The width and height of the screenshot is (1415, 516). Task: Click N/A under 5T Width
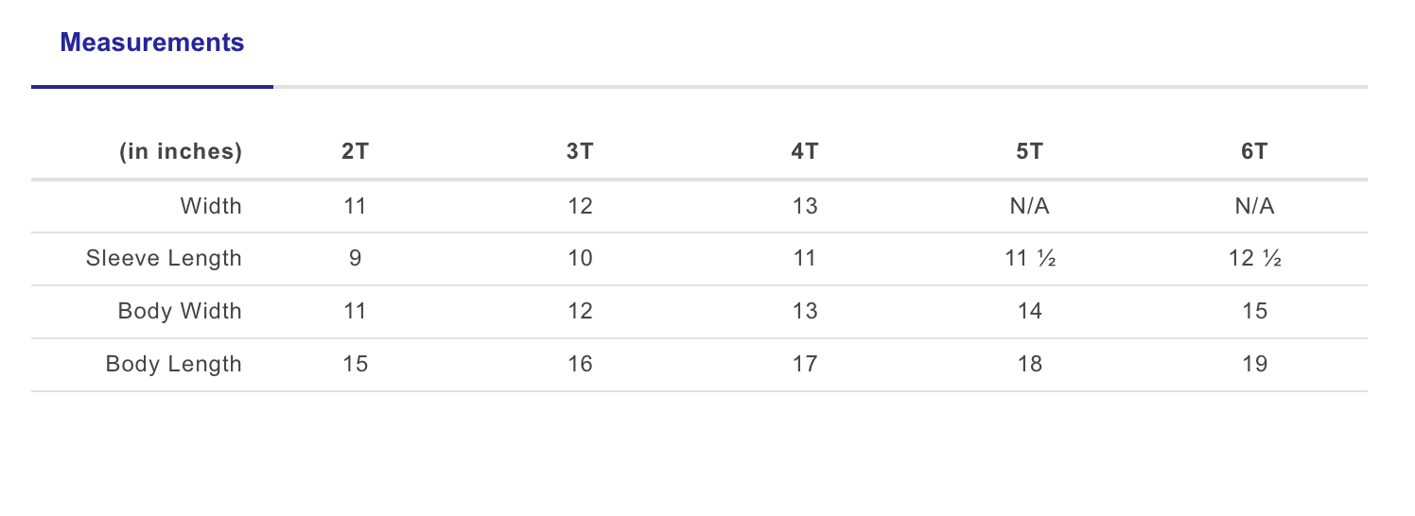1030,206
